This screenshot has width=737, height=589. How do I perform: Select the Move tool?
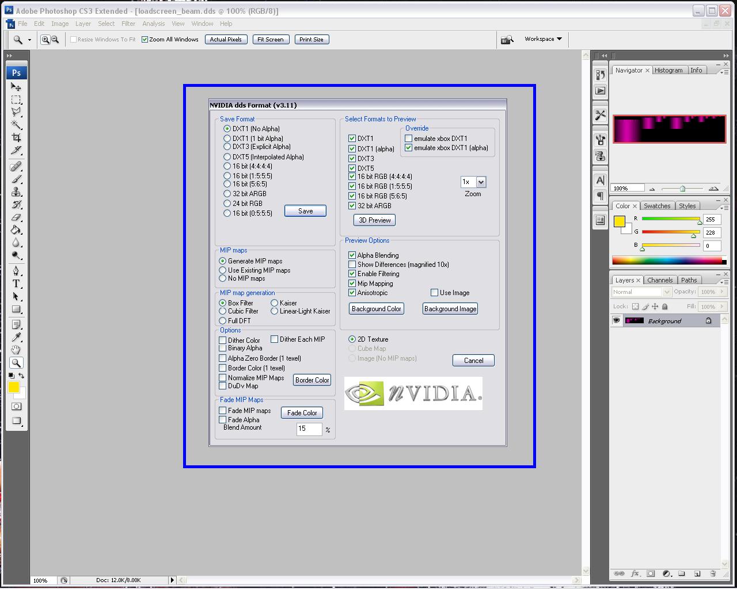(x=16, y=87)
